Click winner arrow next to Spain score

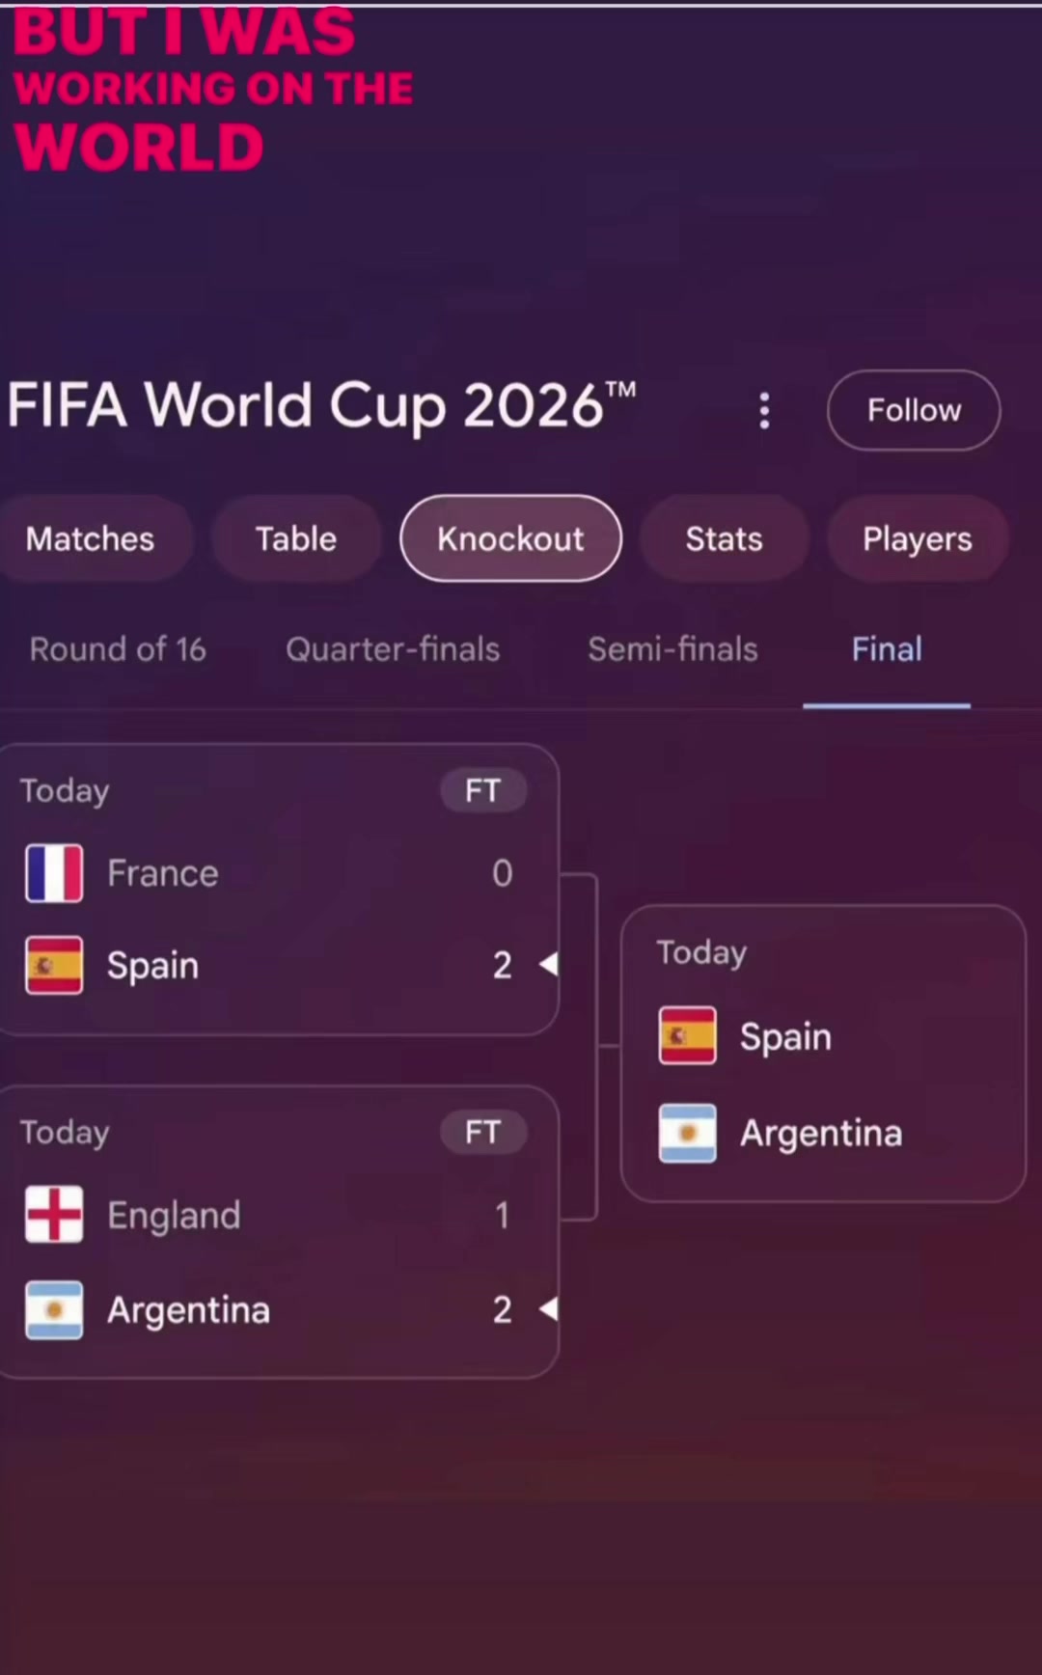(548, 964)
